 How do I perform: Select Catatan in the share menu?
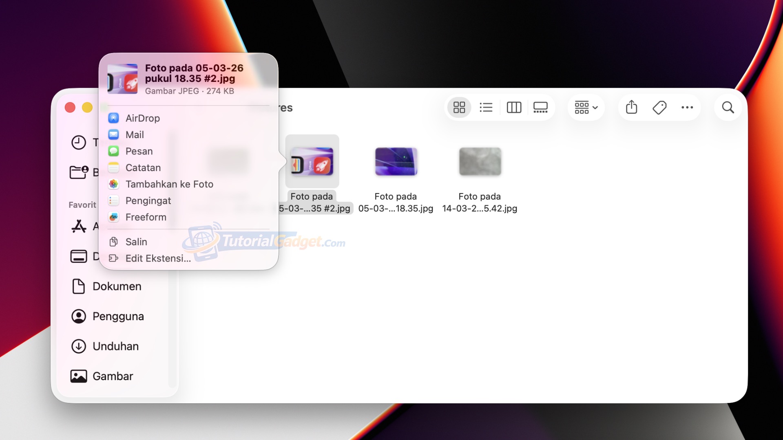[143, 168]
